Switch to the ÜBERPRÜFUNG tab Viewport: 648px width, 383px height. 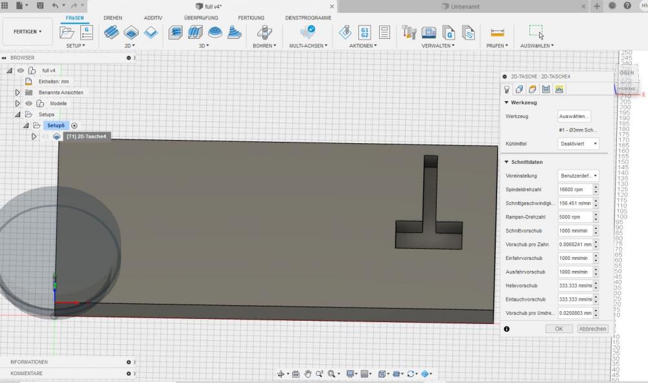tap(201, 17)
